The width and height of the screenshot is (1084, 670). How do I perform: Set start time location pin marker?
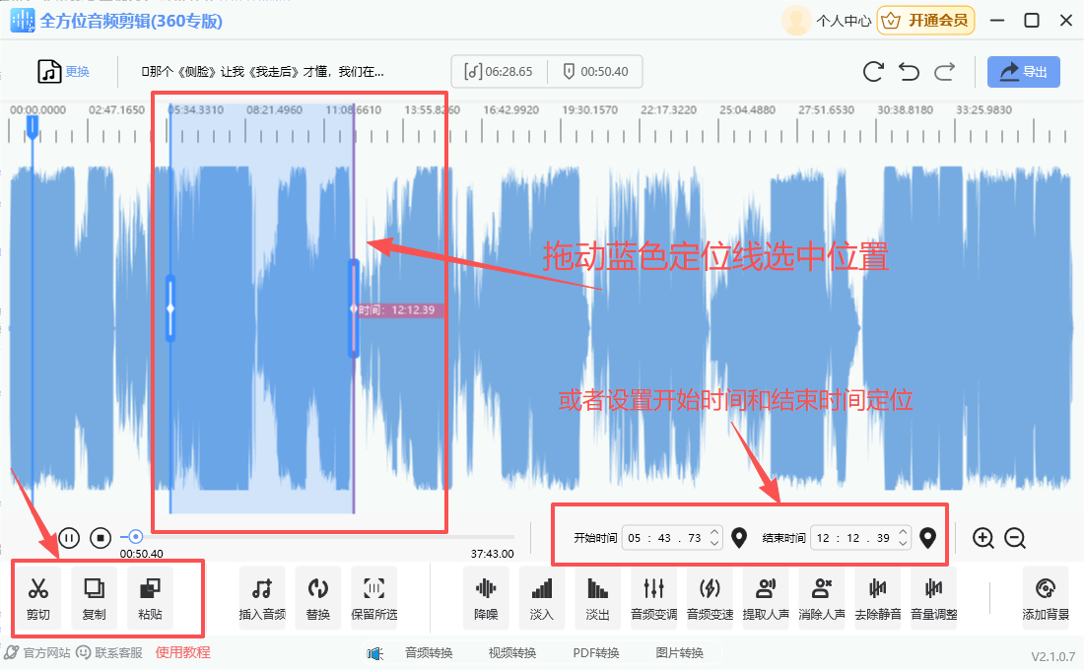[x=739, y=538]
